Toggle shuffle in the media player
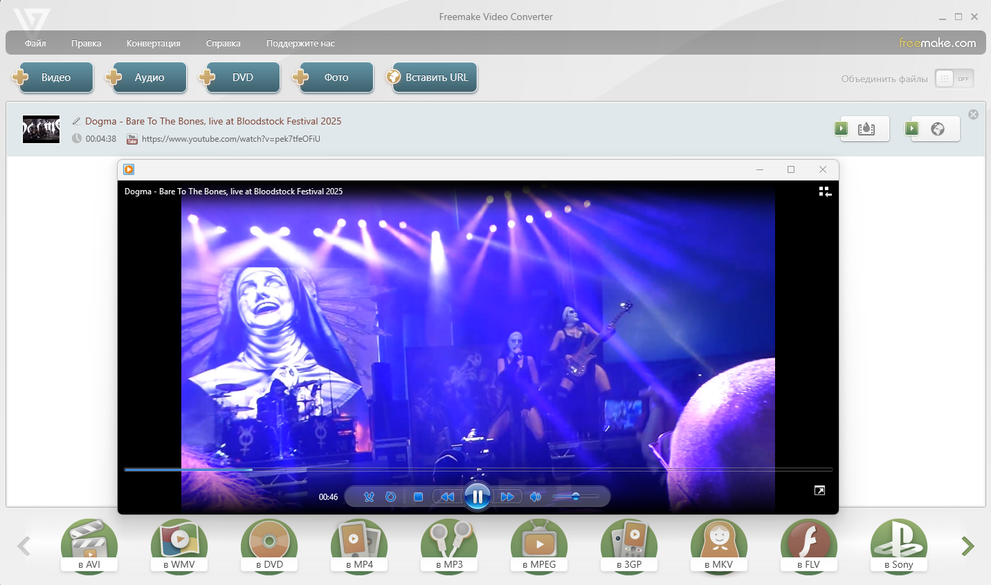Screen dimensions: 991x585 369,496
